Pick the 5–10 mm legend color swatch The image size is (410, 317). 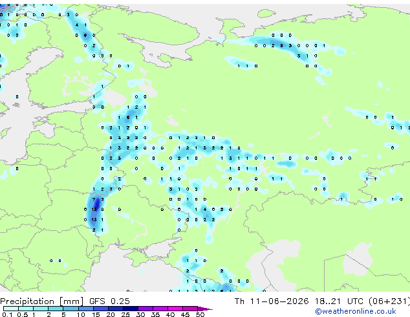(71, 309)
